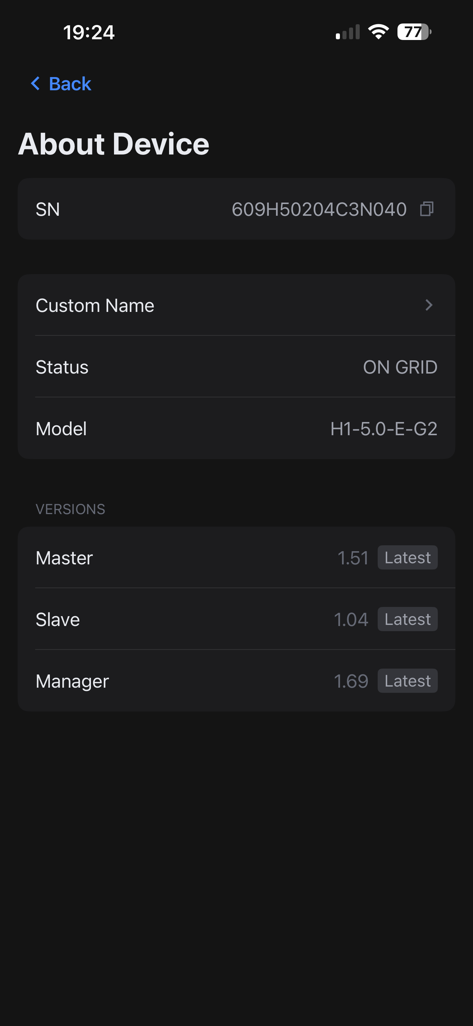Tap the Wi-Fi status icon
The image size is (473, 1026).
point(378,32)
